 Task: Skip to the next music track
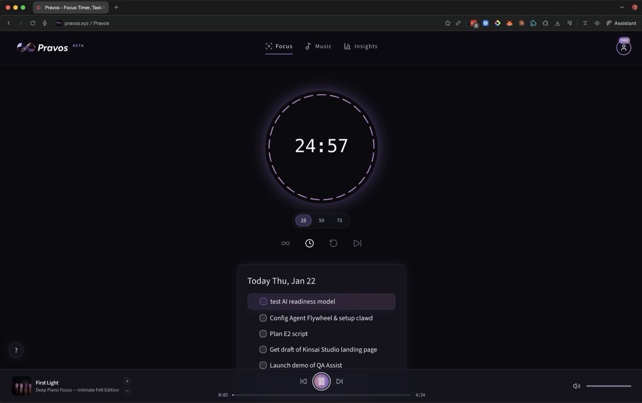tap(339, 381)
